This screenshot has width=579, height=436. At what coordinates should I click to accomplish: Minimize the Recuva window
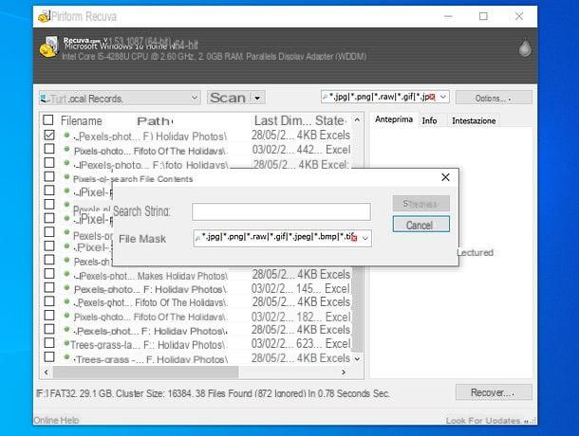point(448,16)
